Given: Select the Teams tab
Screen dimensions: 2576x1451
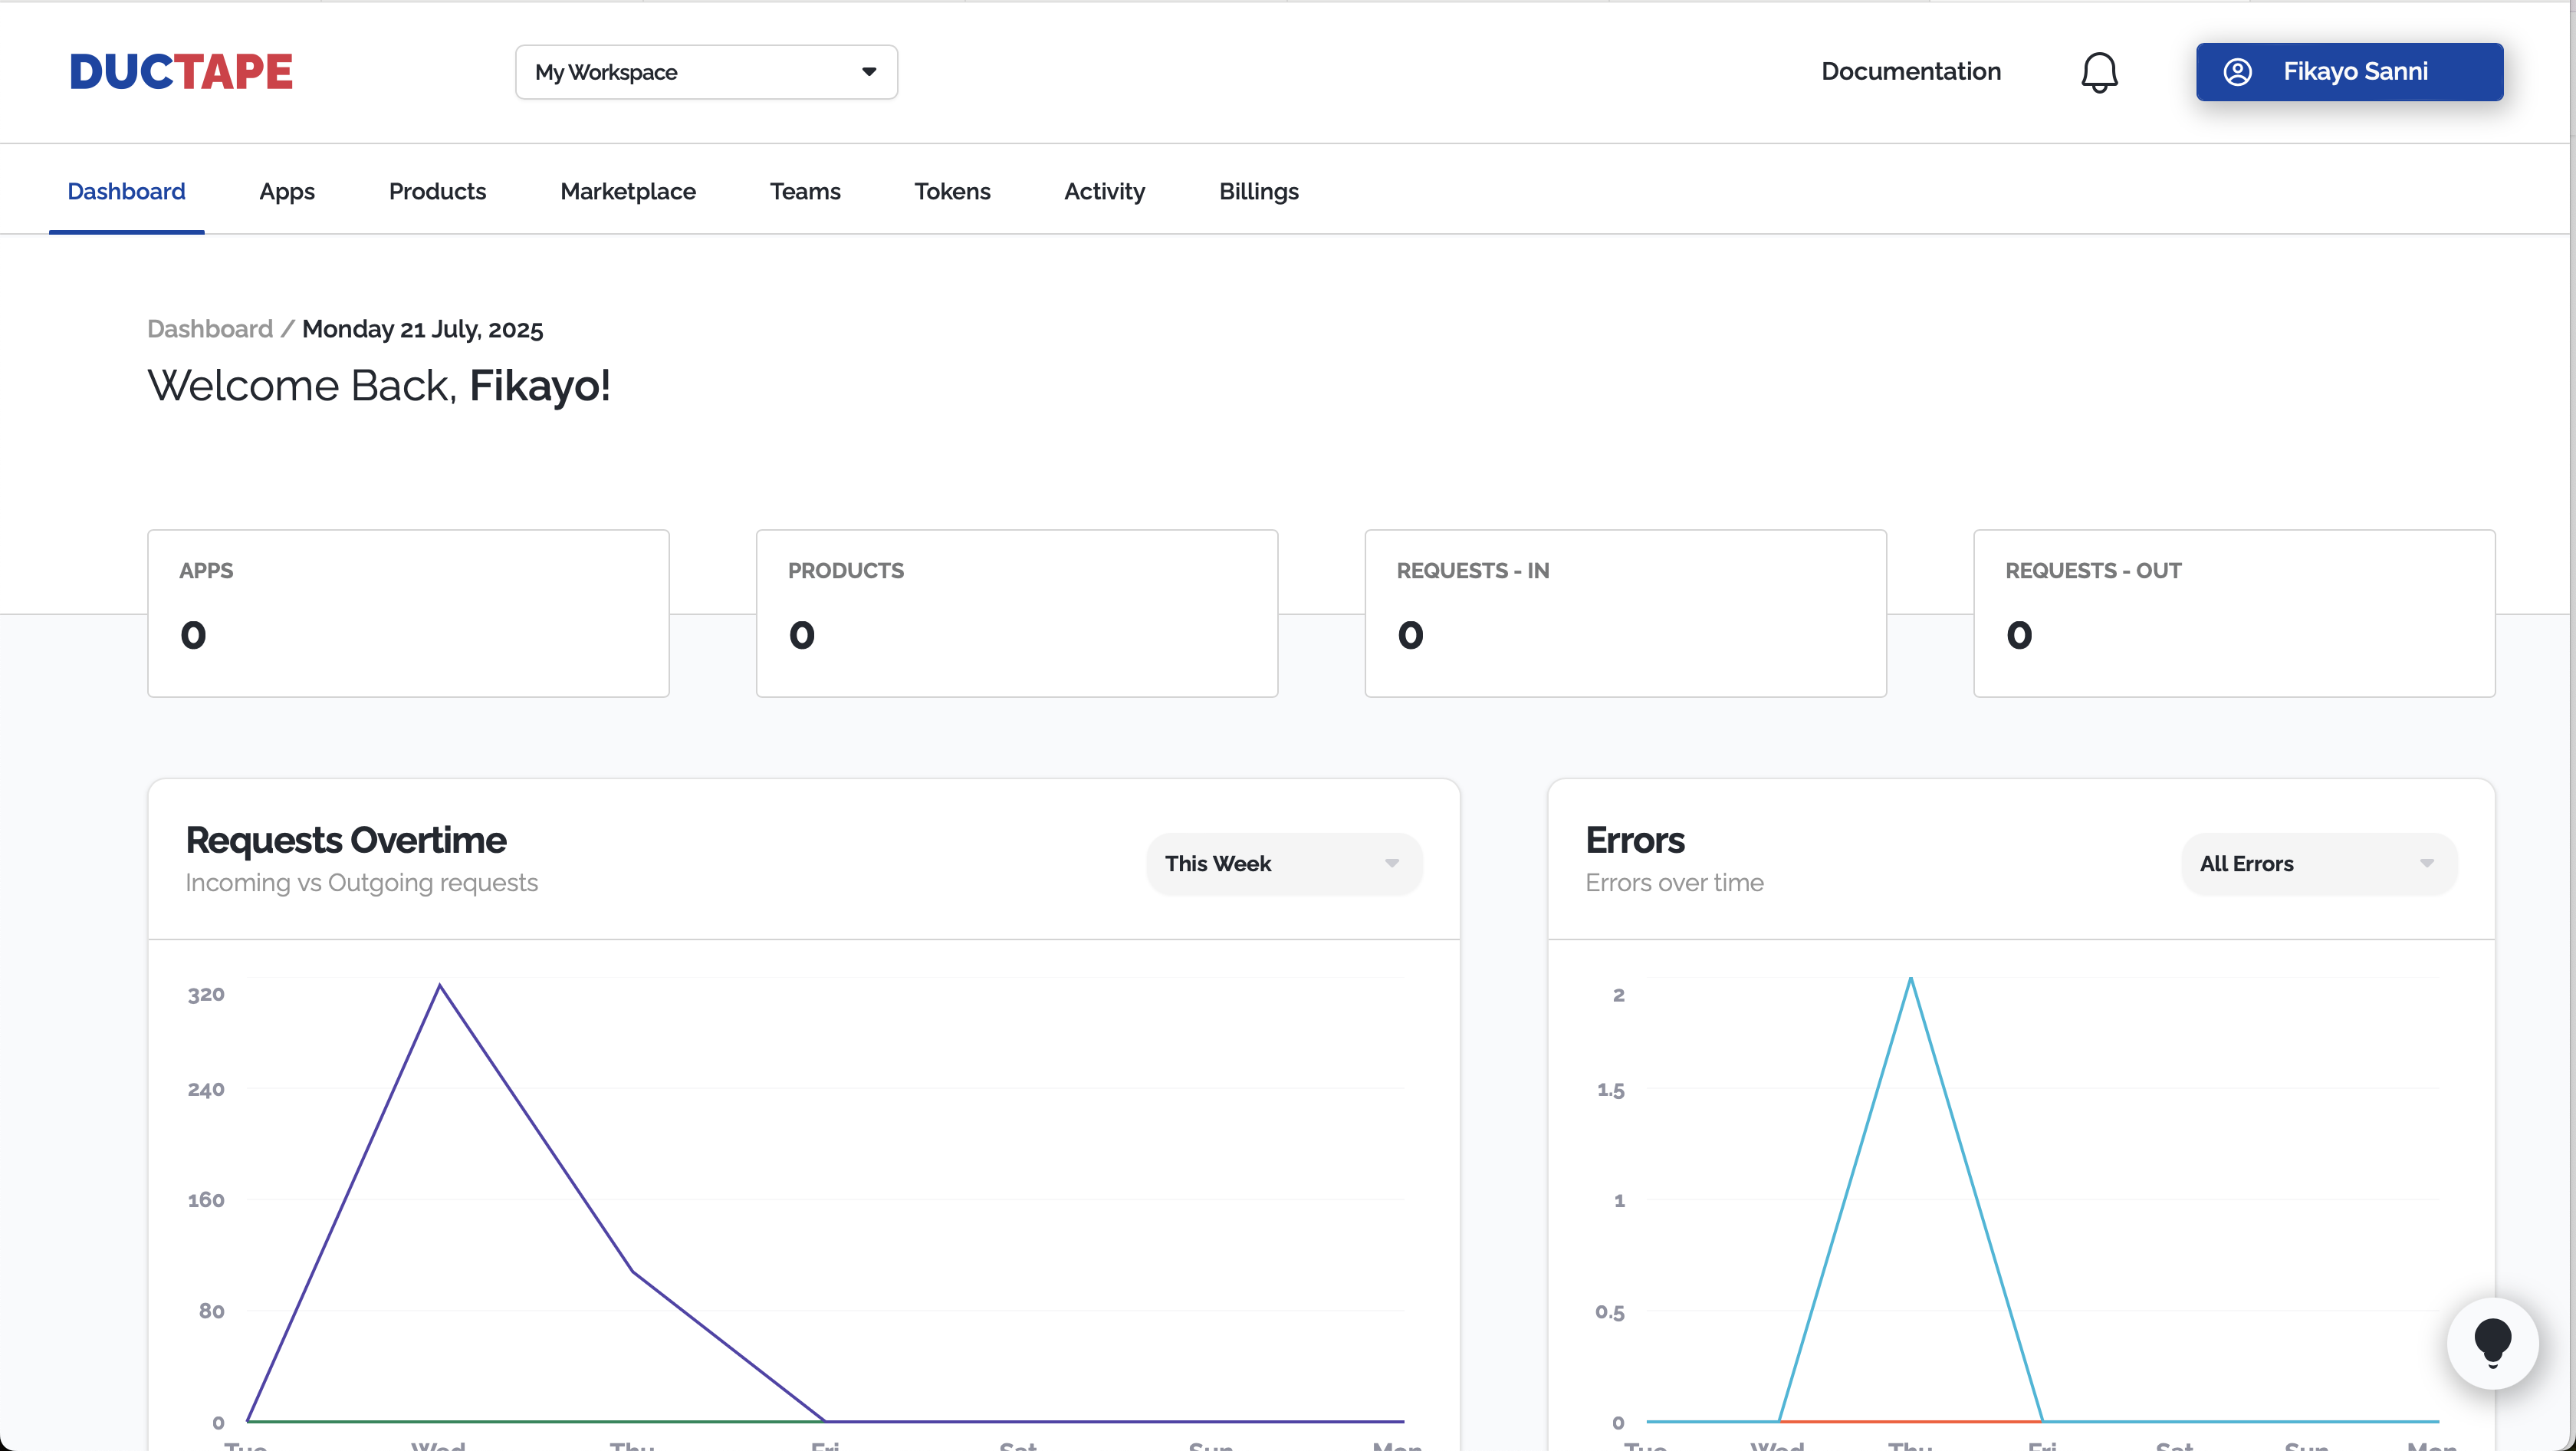Looking at the screenshot, I should (805, 191).
